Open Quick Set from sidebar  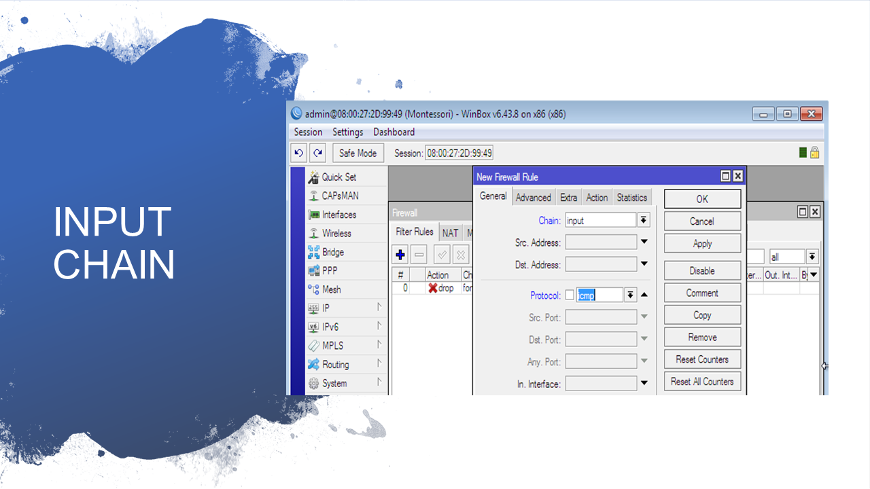338,177
